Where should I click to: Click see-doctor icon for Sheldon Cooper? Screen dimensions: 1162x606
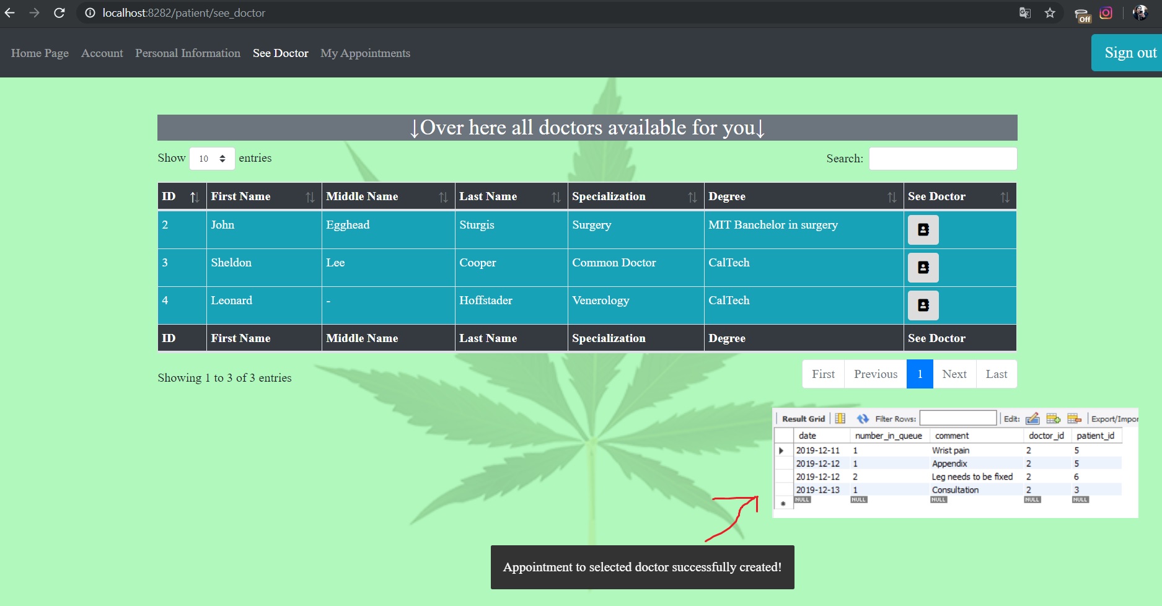pos(923,268)
